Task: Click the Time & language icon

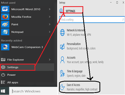Action: point(62,73)
